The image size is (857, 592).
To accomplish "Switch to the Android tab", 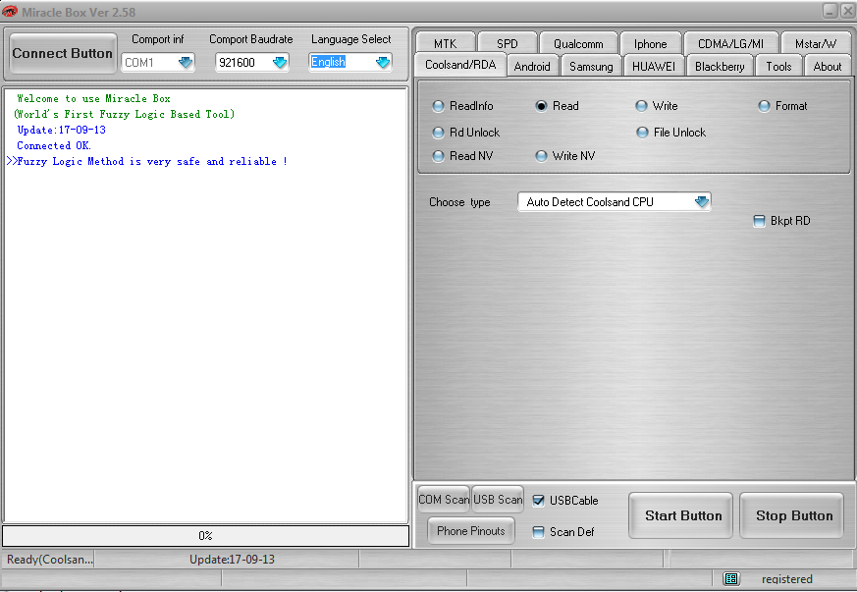I will (x=532, y=66).
